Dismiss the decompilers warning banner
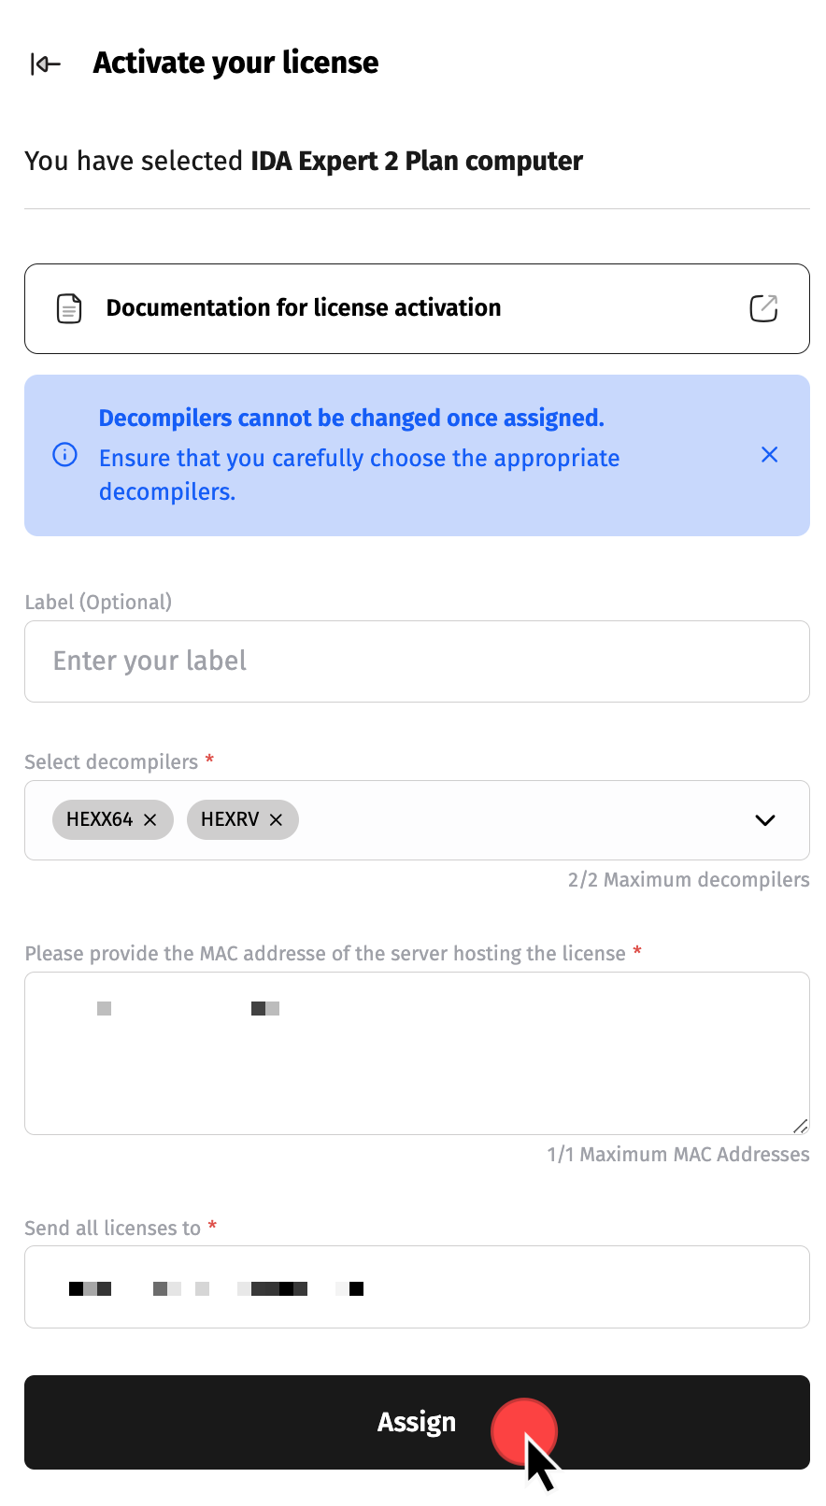This screenshot has height=1506, width=826. click(769, 455)
